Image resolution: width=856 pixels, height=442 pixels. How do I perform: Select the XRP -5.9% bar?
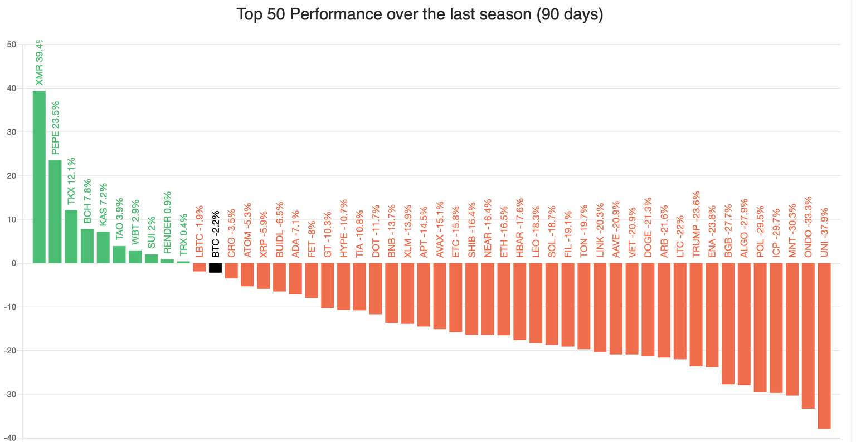tap(264, 276)
